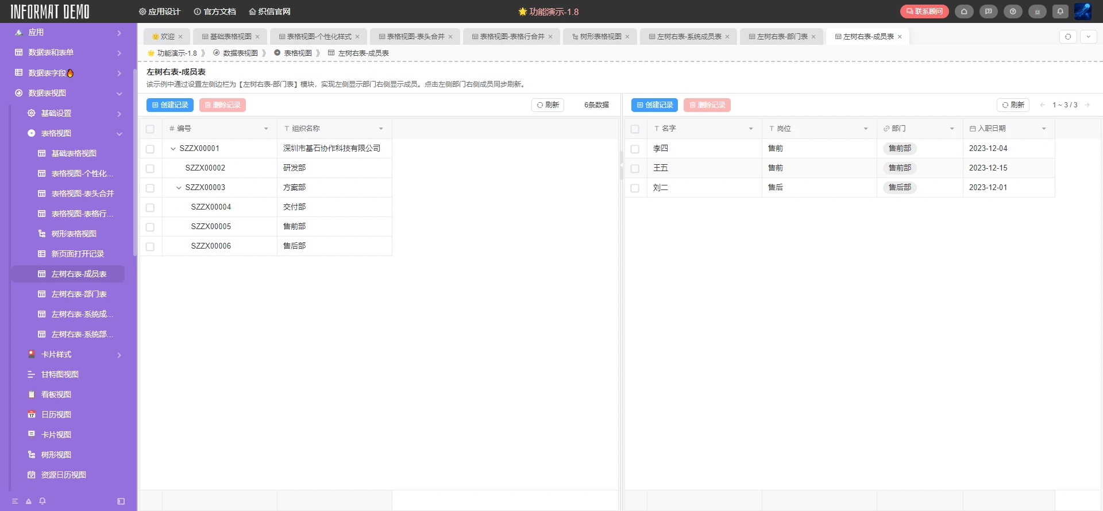1103x511 pixels.
Task: Check the SZZX00006 row checkbox
Action: click(150, 247)
